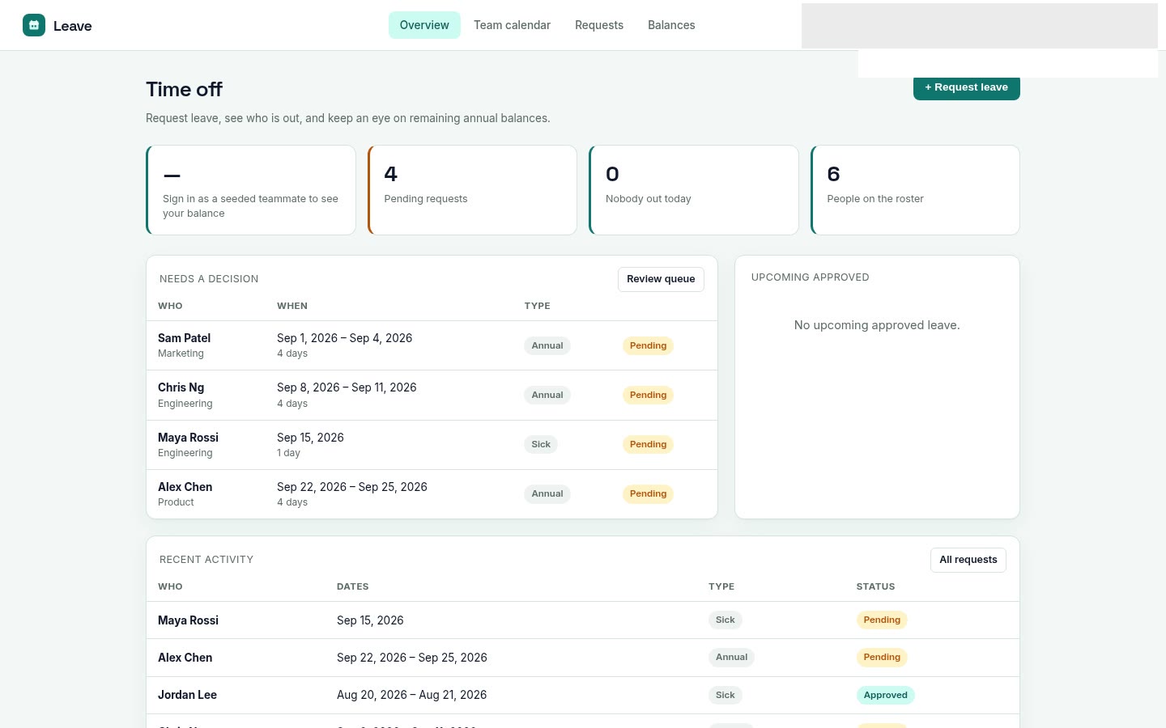This screenshot has height=728, width=1166.
Task: Switch to the Team calendar tab
Action: tap(512, 25)
